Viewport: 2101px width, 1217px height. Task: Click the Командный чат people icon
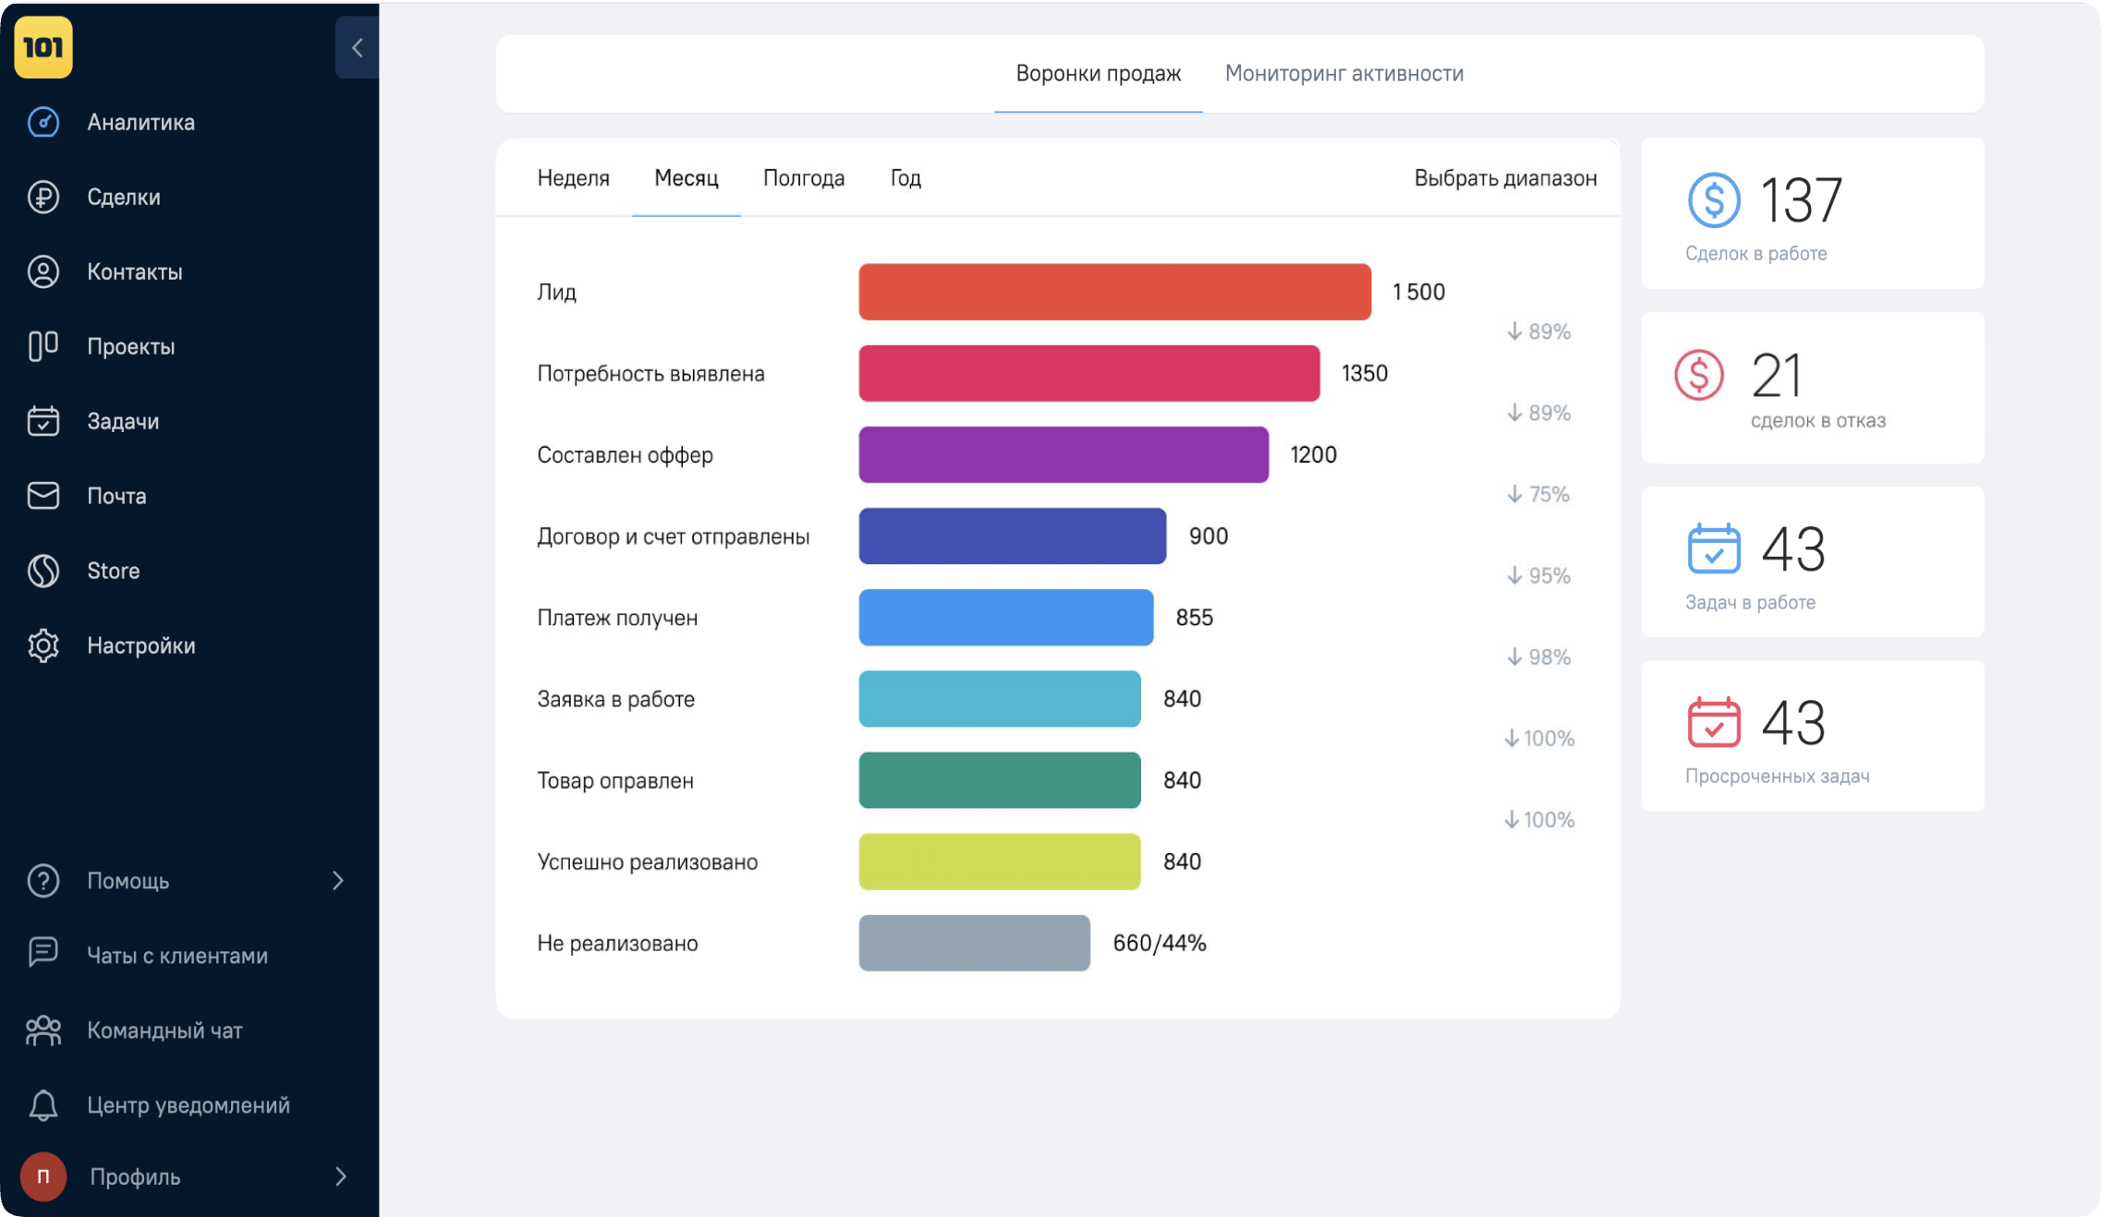pyautogui.click(x=43, y=1030)
